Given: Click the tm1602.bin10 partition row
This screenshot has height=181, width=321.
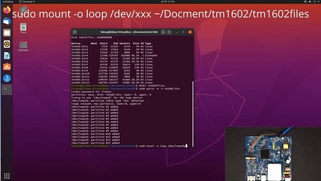Looking at the screenshot, I should click(112, 73).
